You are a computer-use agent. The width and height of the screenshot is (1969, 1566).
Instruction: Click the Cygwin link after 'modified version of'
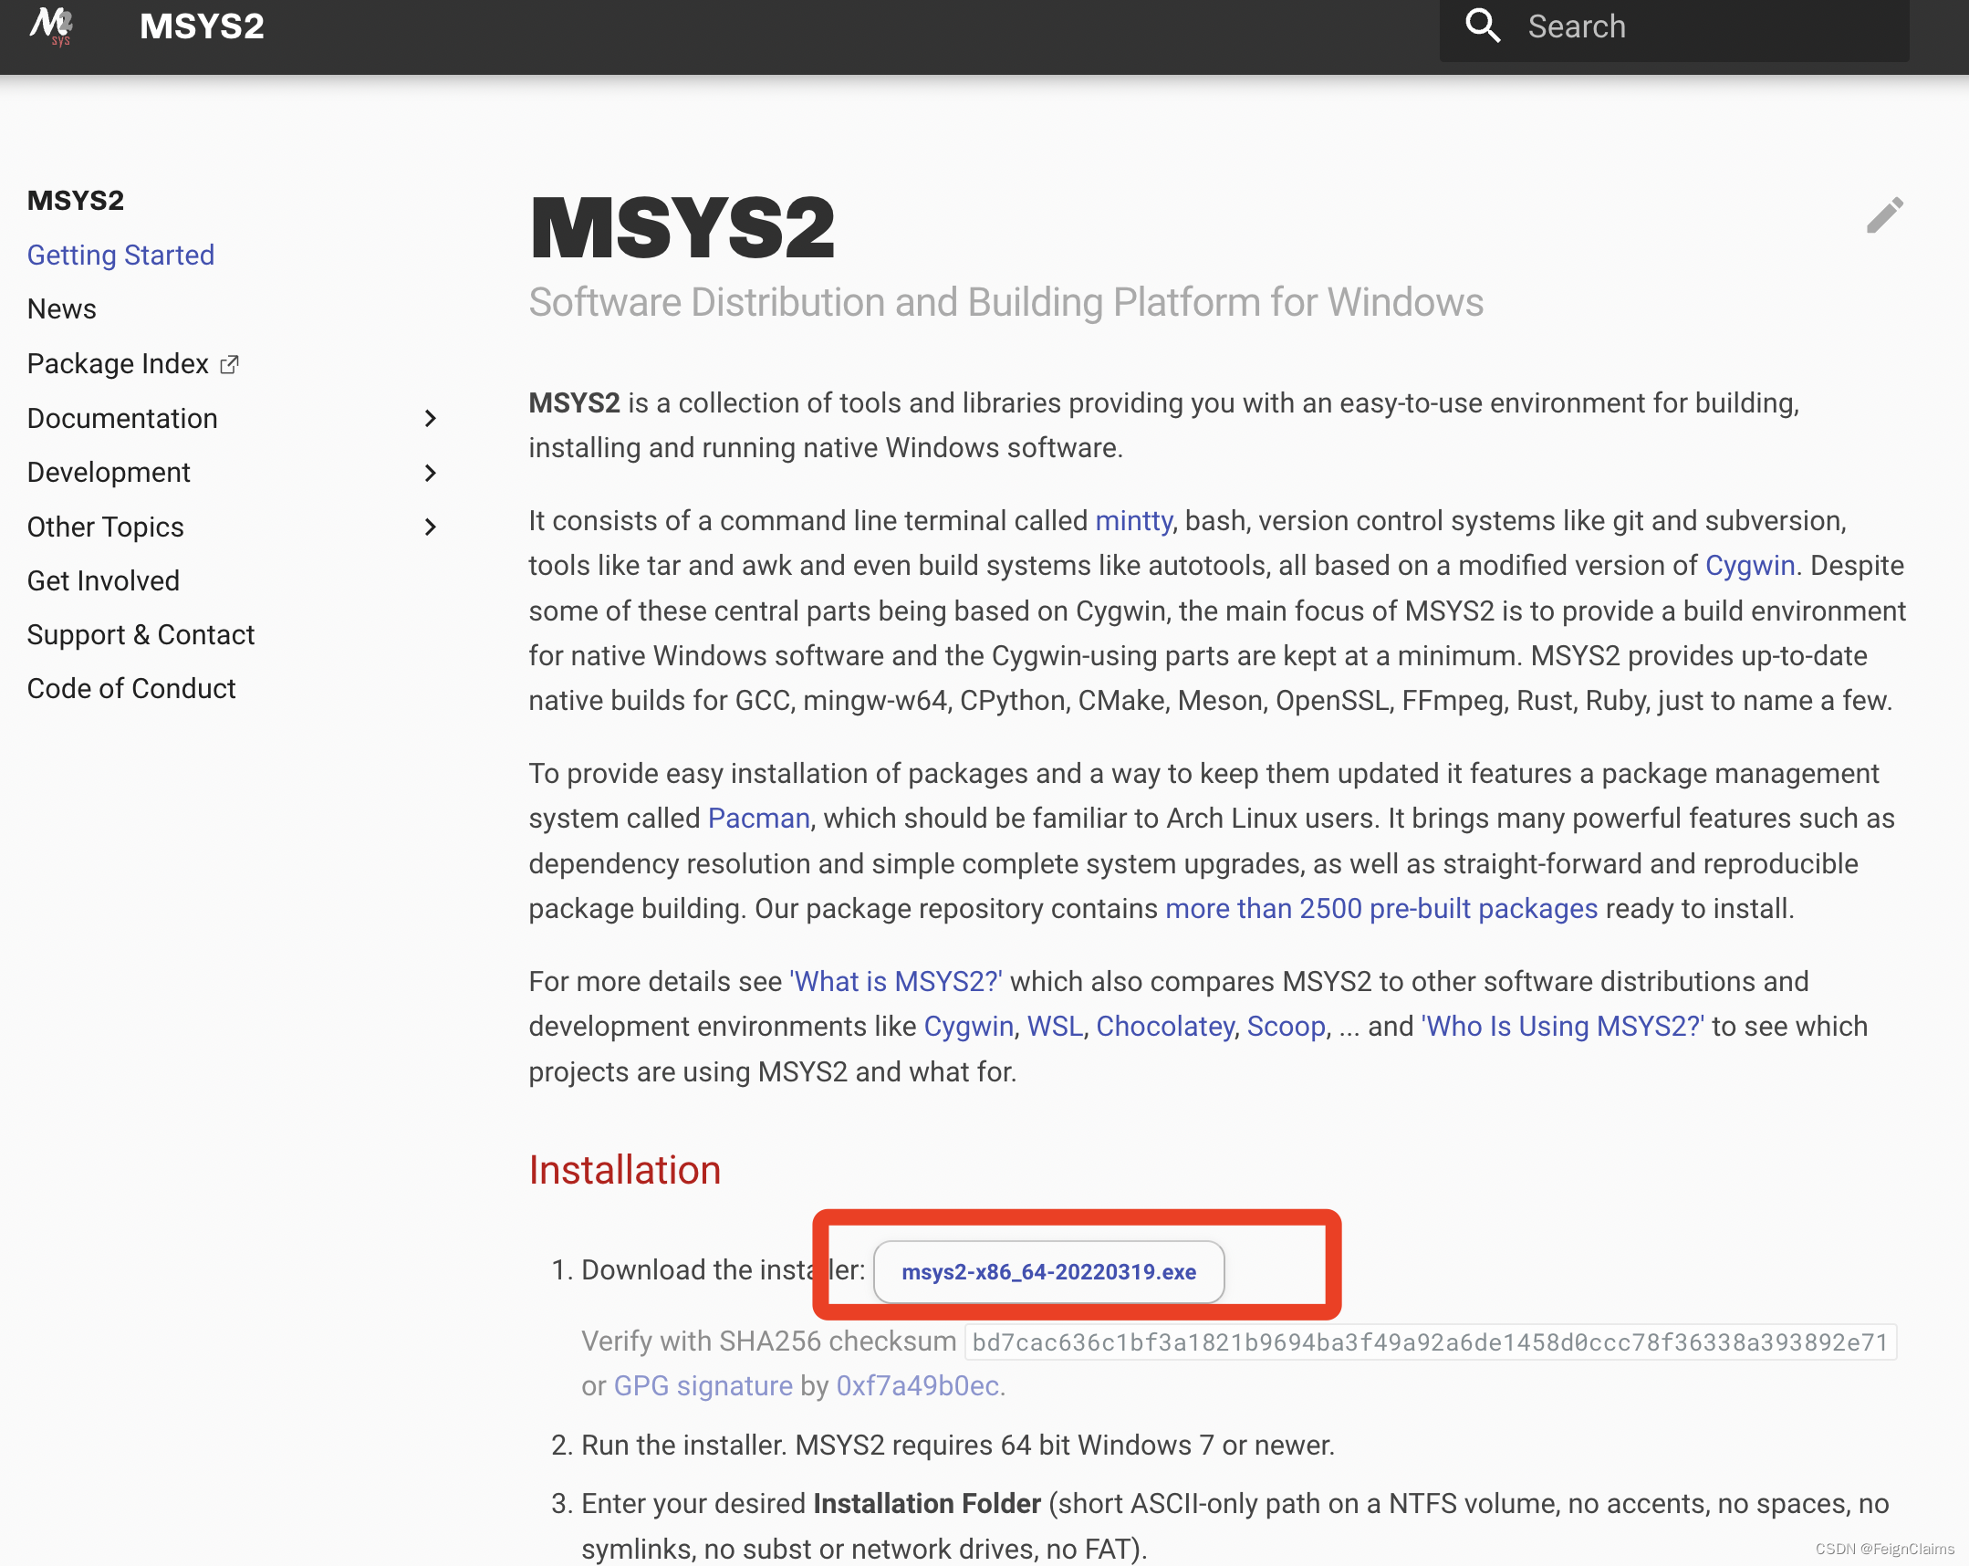[1750, 566]
